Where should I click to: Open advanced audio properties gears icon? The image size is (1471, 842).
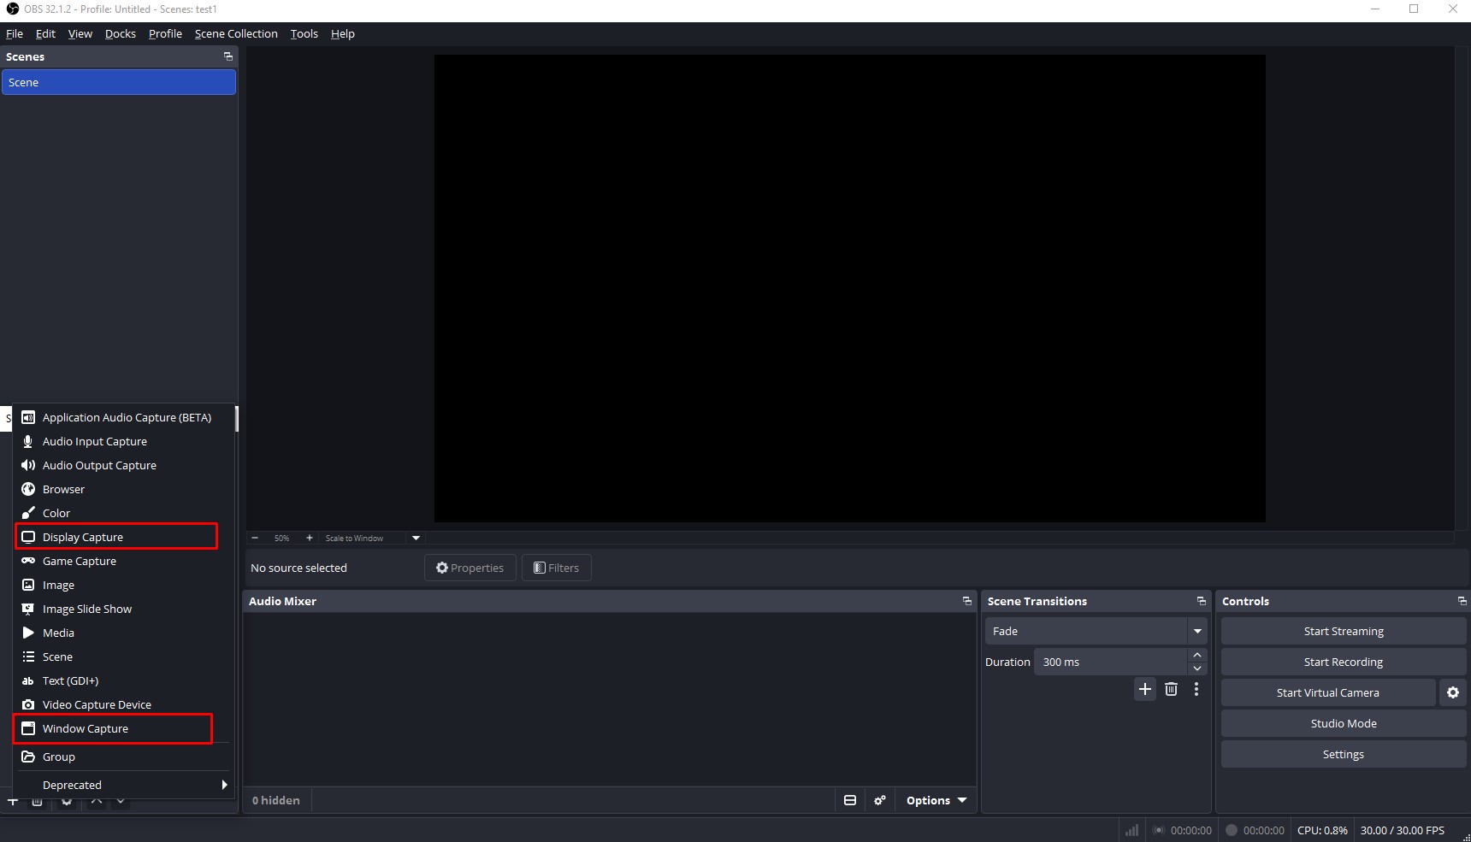(x=879, y=800)
